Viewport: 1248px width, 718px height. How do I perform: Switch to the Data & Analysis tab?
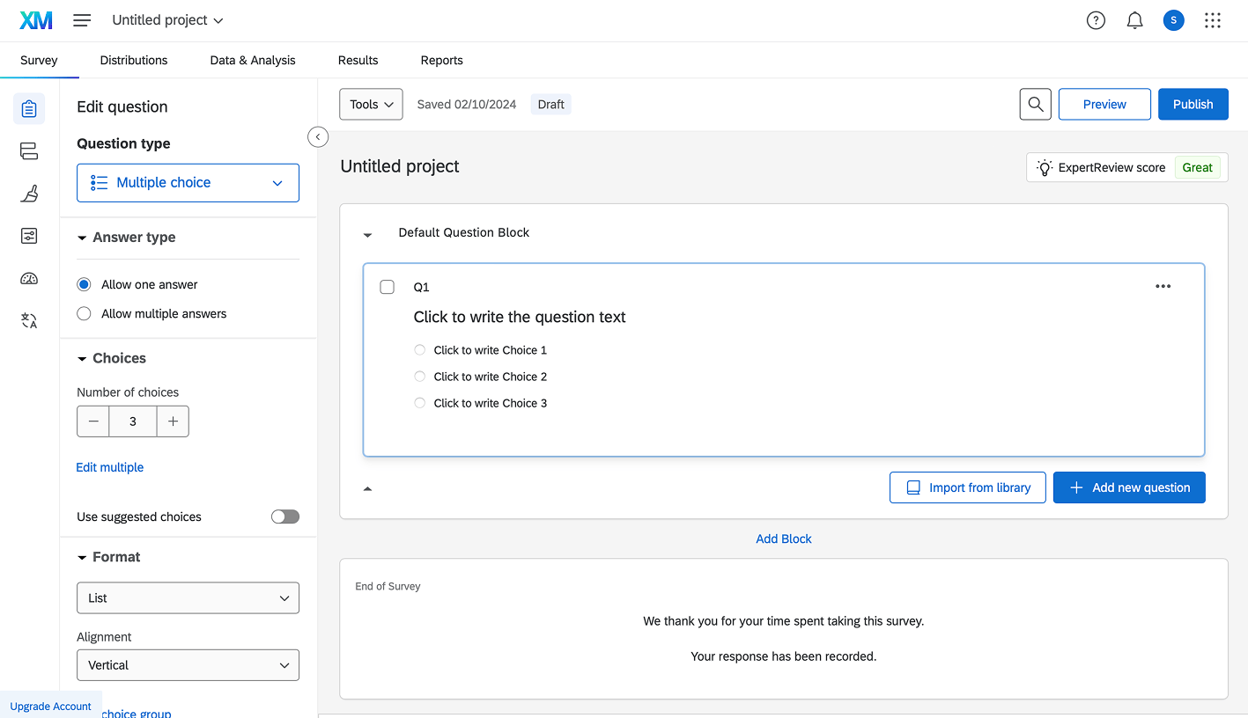tap(253, 60)
